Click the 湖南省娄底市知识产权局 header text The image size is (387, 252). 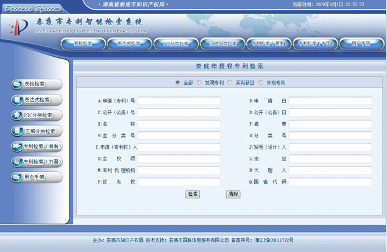click(133, 4)
